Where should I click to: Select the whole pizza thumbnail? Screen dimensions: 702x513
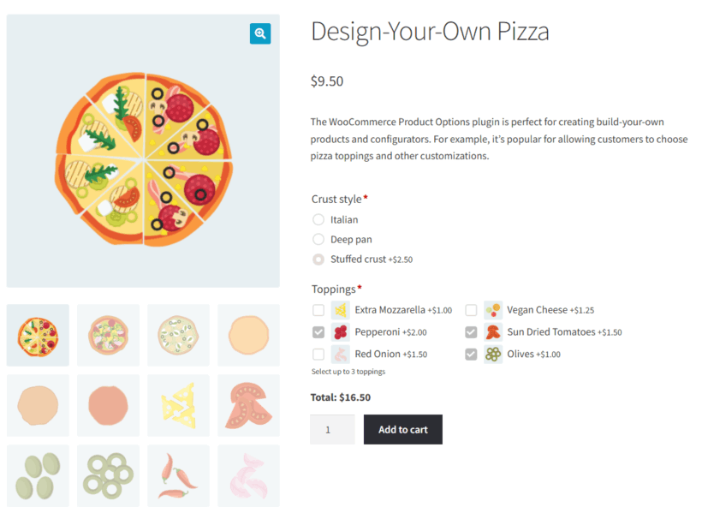38,334
